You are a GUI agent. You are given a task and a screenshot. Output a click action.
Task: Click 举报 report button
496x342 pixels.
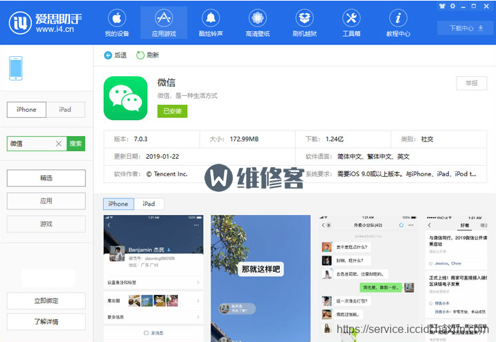(x=471, y=83)
